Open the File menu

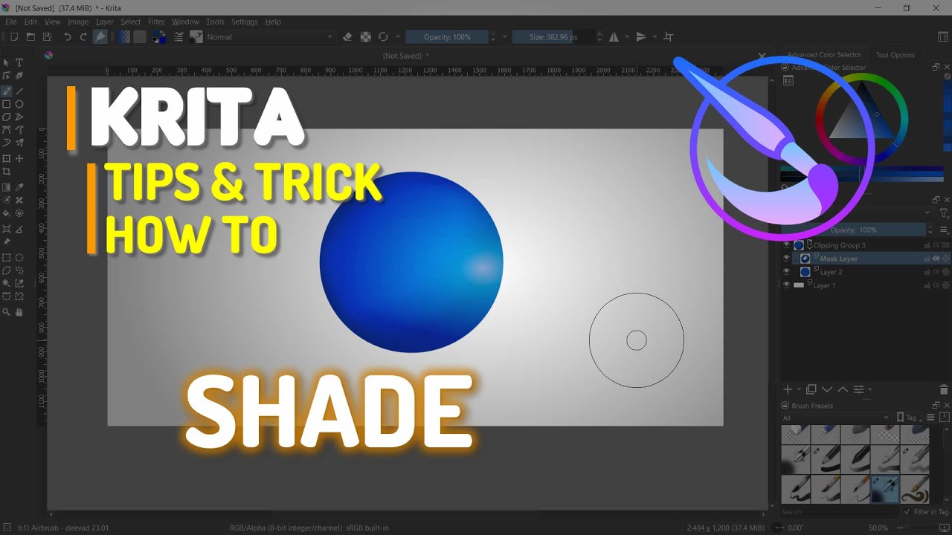(x=11, y=22)
